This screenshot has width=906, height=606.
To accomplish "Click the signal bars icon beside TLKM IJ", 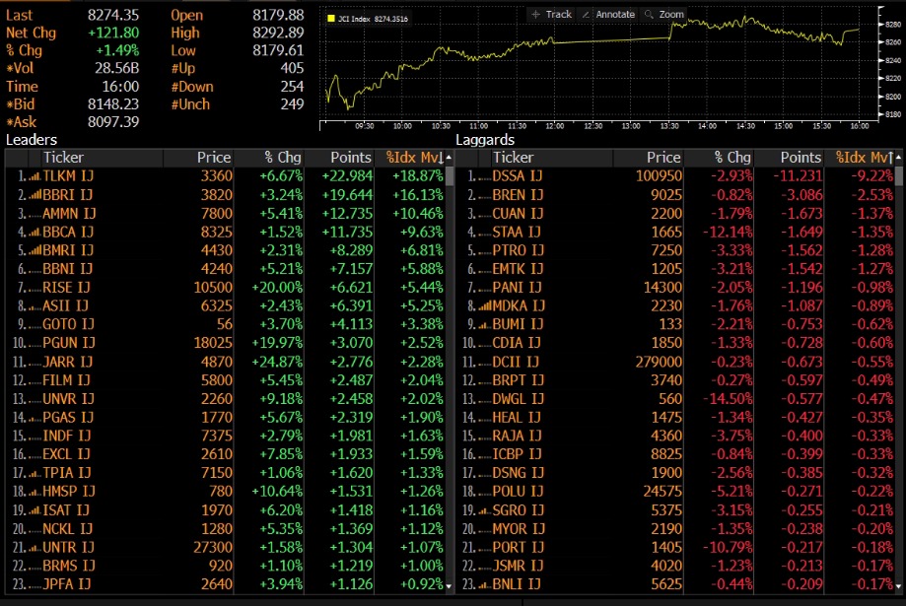I will pyautogui.click(x=34, y=176).
